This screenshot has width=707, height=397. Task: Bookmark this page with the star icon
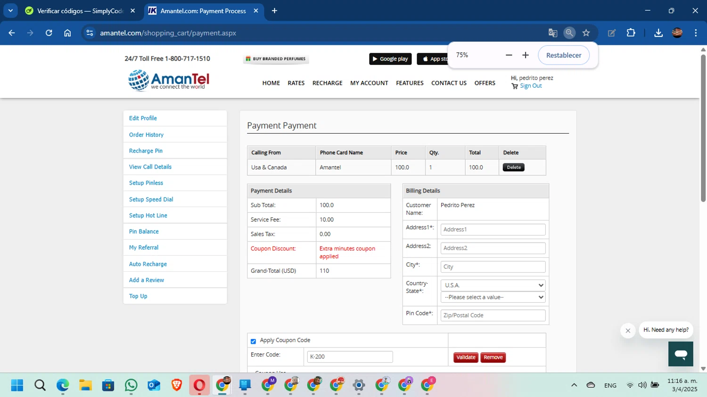[586, 33]
